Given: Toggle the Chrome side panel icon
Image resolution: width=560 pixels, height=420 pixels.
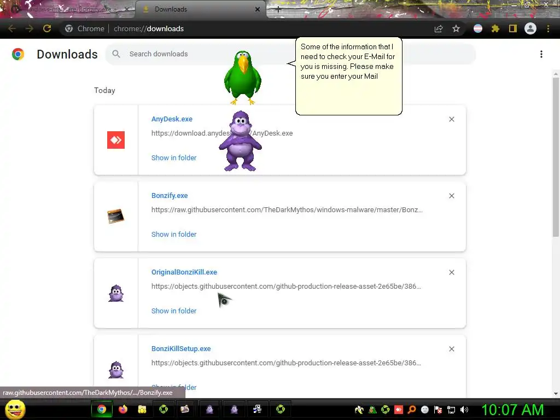Looking at the screenshot, I should (x=513, y=28).
